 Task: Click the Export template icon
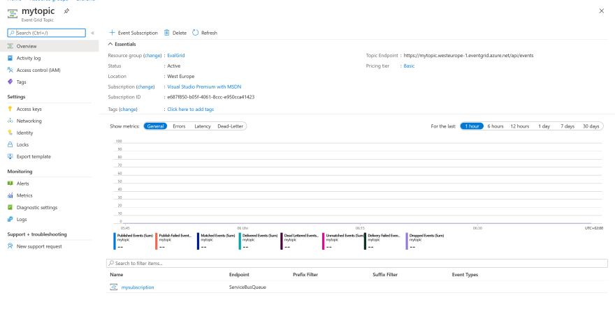tap(10, 156)
